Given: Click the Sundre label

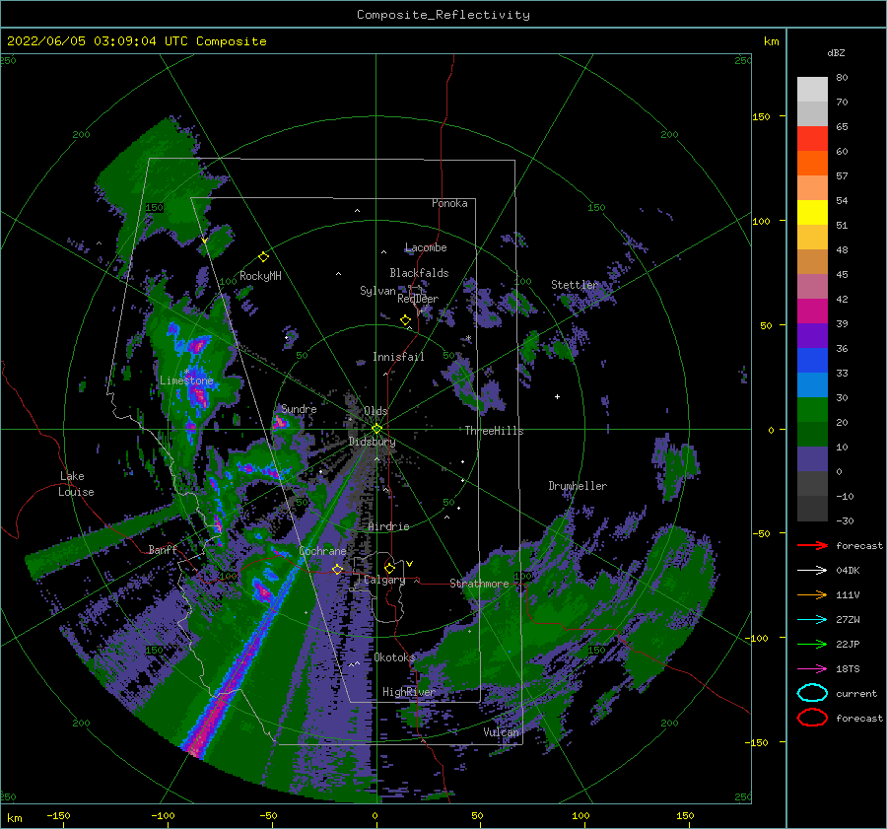Looking at the screenshot, I should (299, 408).
